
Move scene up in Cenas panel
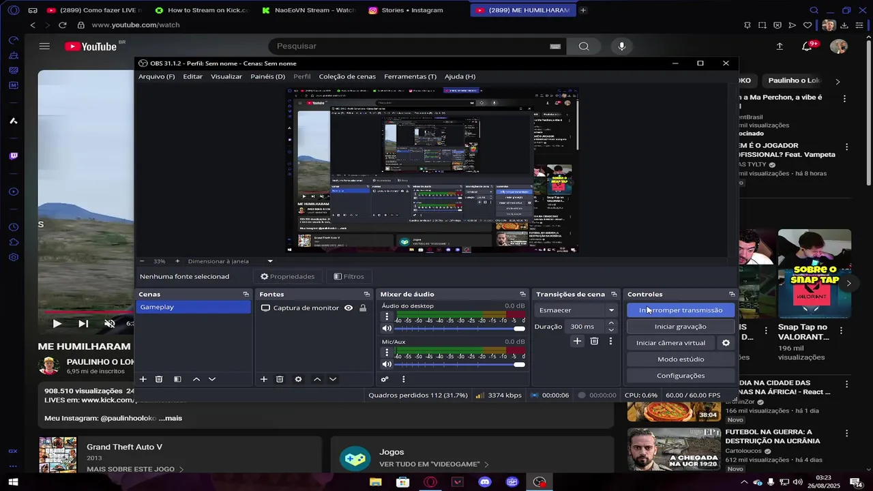[196, 379]
